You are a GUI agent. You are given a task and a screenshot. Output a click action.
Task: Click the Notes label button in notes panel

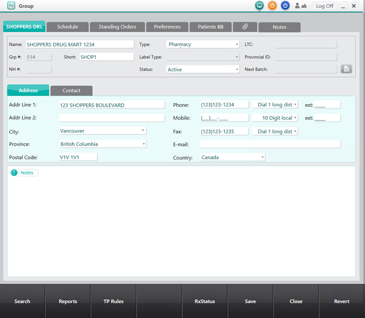point(27,173)
